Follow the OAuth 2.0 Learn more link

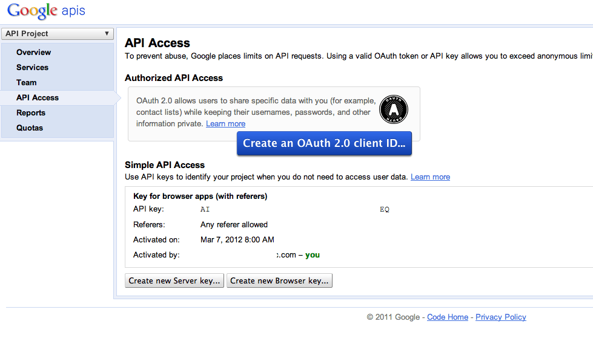coord(225,124)
